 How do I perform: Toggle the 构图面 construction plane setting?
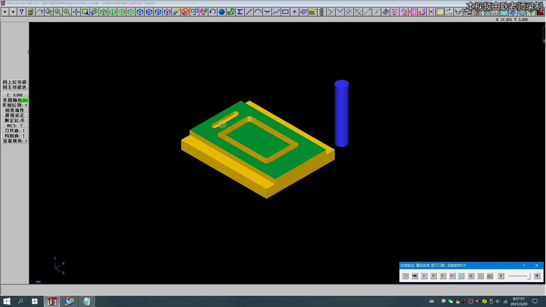pyautogui.click(x=15, y=136)
